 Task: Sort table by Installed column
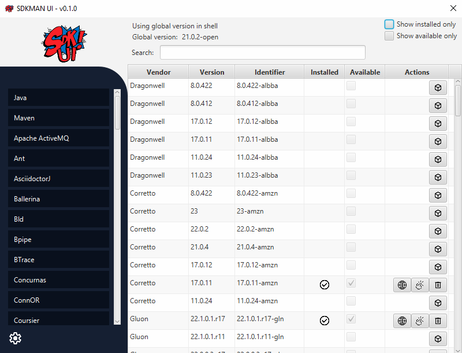325,72
